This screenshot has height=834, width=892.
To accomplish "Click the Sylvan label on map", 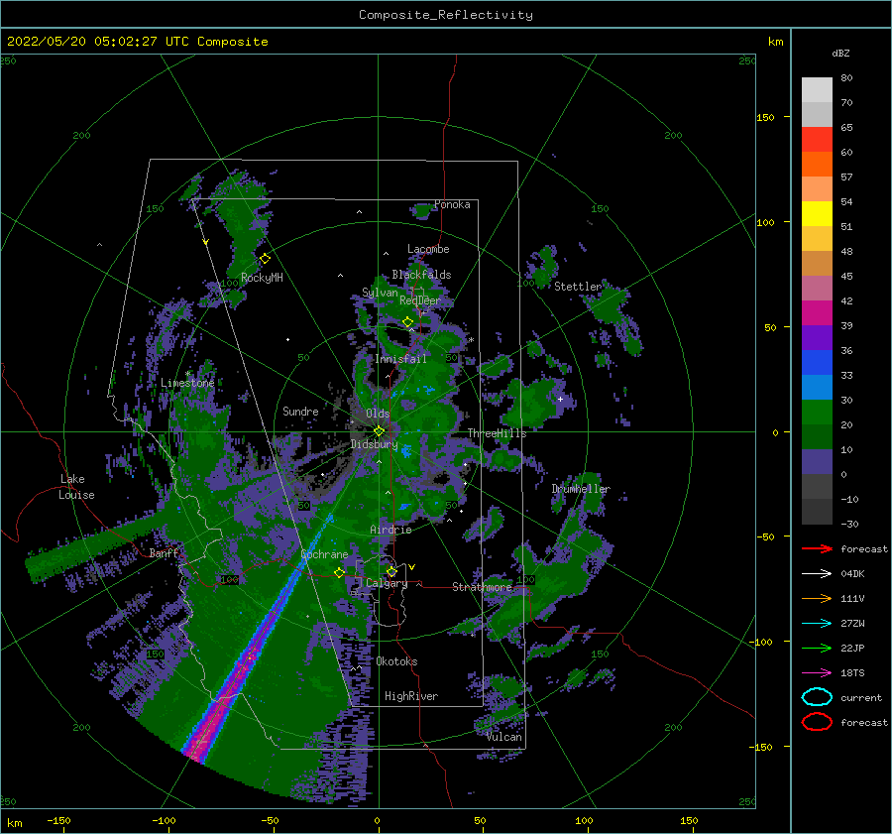I will click(380, 293).
